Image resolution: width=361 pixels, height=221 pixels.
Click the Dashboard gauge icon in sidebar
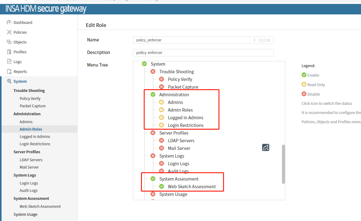point(9,22)
